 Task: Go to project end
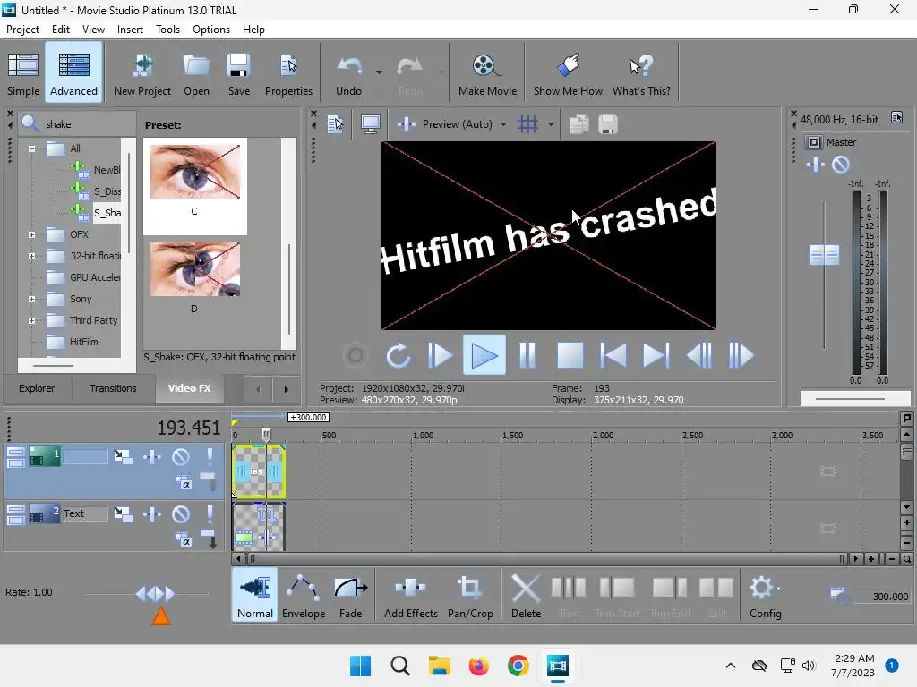pos(656,355)
